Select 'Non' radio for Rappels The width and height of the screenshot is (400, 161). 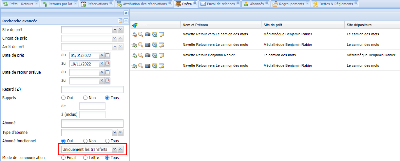85,98
